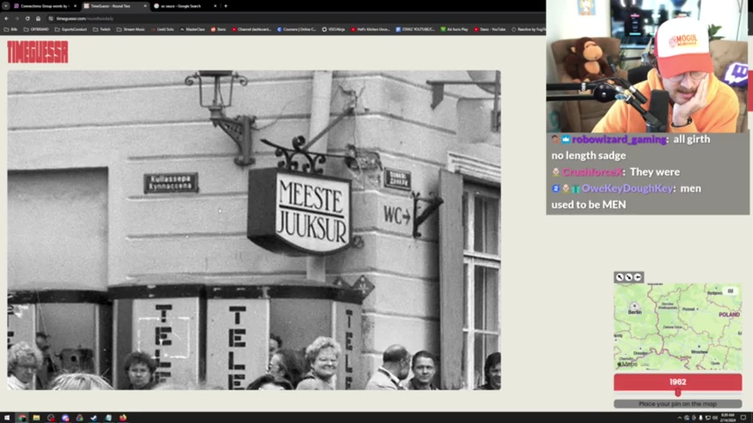Open the Channel dashboard bookmark
This screenshot has height=423, width=753.
(x=252, y=29)
